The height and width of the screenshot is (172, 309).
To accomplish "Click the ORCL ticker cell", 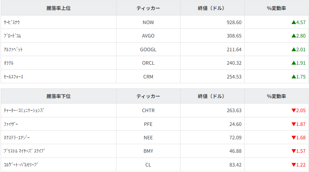I will (148, 63).
